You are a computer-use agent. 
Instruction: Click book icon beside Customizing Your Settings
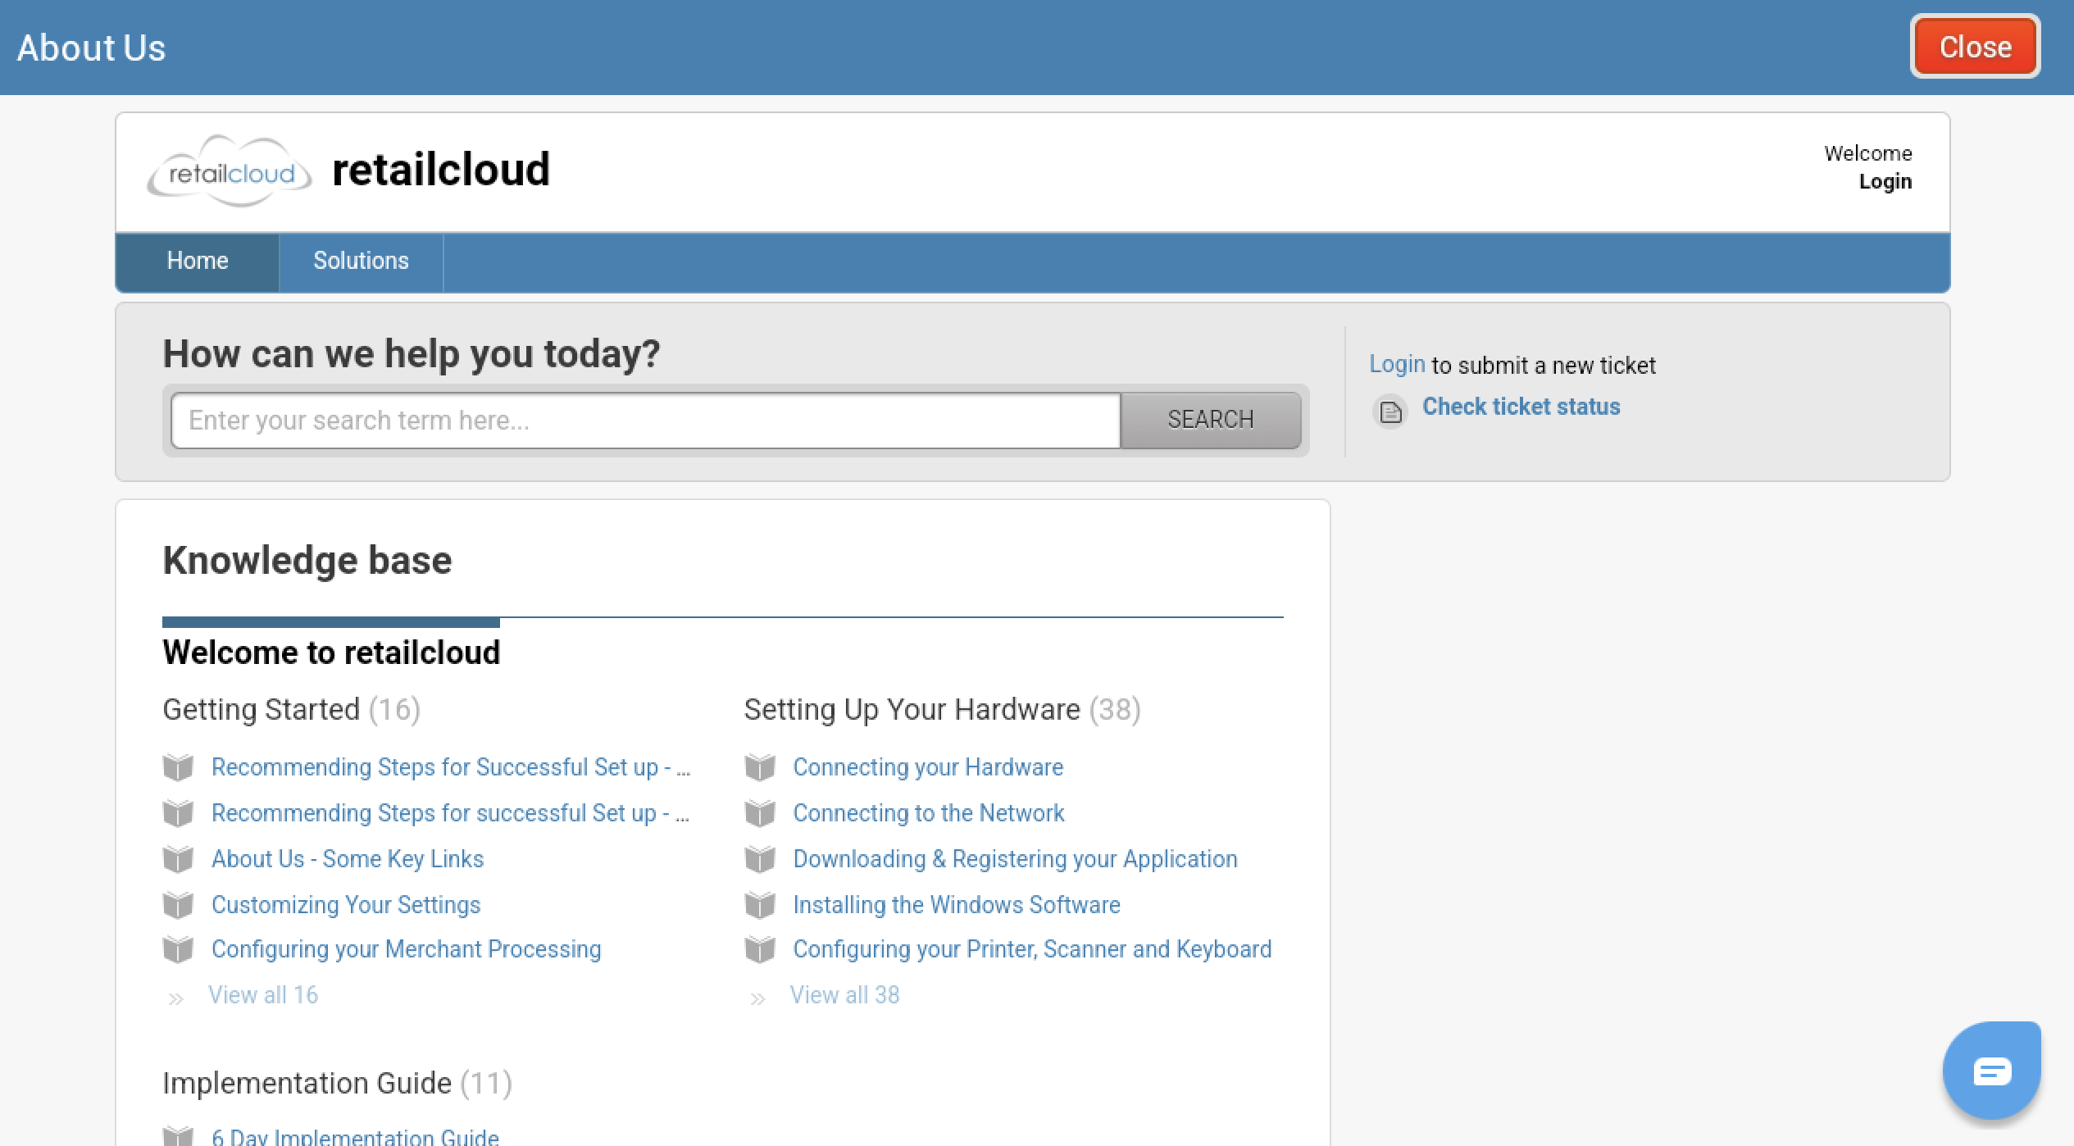tap(178, 905)
